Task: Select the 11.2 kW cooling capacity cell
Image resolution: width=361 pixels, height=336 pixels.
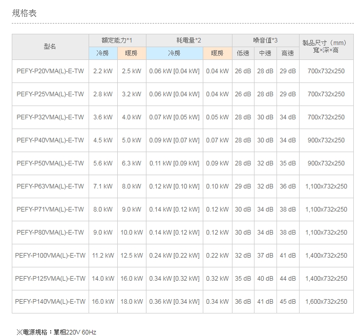Action: 102,256
